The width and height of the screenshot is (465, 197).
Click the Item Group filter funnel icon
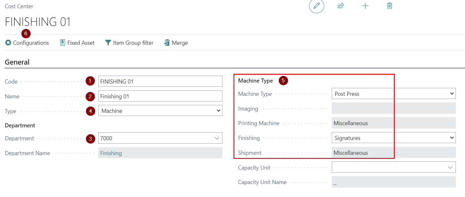pyautogui.click(x=108, y=43)
